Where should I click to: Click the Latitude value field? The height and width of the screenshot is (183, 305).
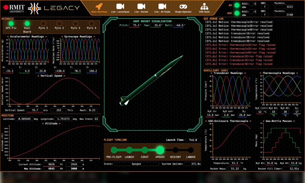click(x=24, y=119)
